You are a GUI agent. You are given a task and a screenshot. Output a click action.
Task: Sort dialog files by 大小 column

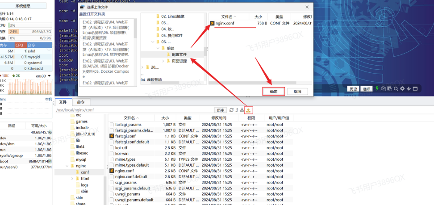258,17
